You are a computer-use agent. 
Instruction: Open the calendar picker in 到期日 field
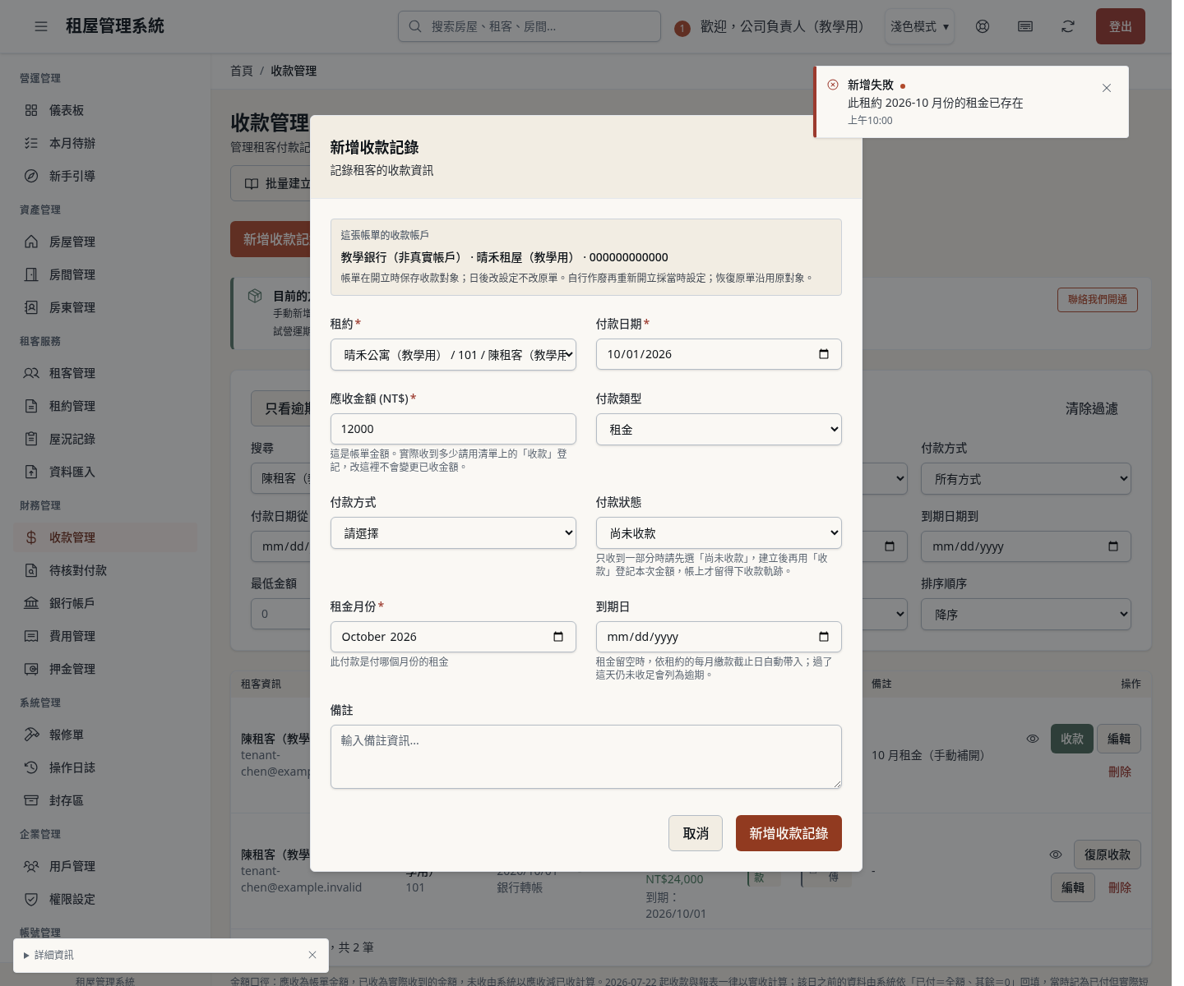click(824, 637)
